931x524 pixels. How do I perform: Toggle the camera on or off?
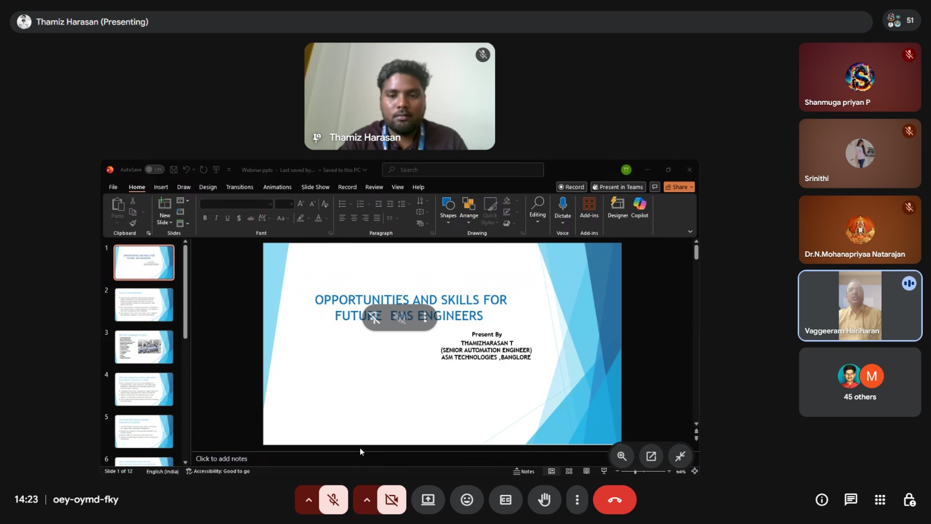(392, 500)
